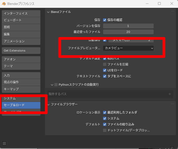Click the file browser panel drag handle

(172, 104)
